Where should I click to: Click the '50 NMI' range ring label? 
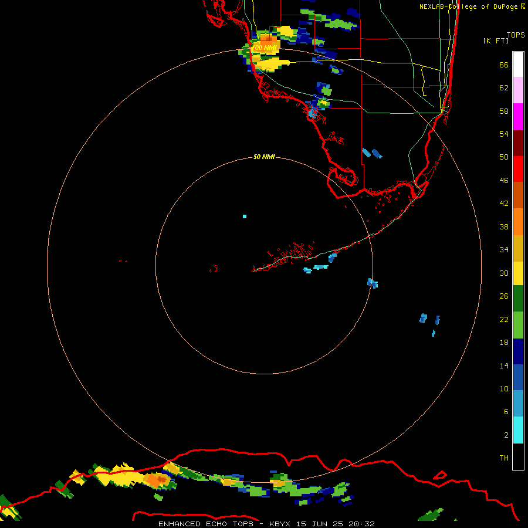pos(264,157)
